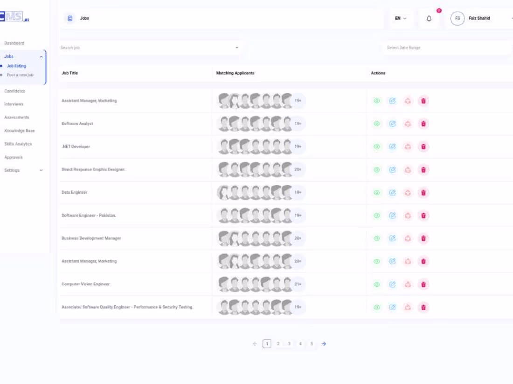This screenshot has height=384, width=513.
Task: Click the Job Title column header
Action: coord(69,73)
